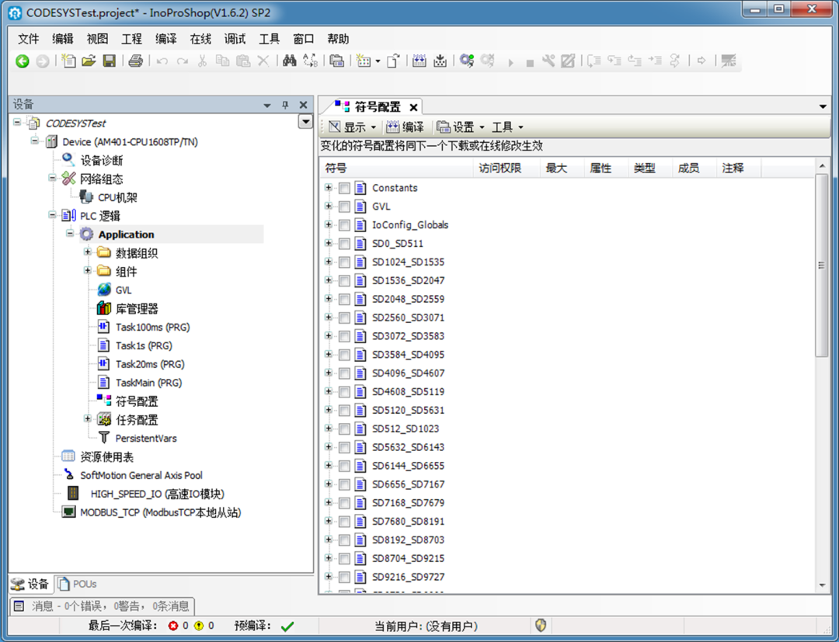This screenshot has height=642, width=839.
Task: Open the PersistentVars node
Action: point(145,439)
